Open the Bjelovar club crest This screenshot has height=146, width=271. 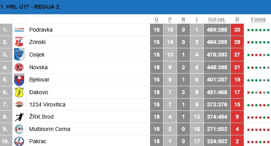click(x=19, y=80)
